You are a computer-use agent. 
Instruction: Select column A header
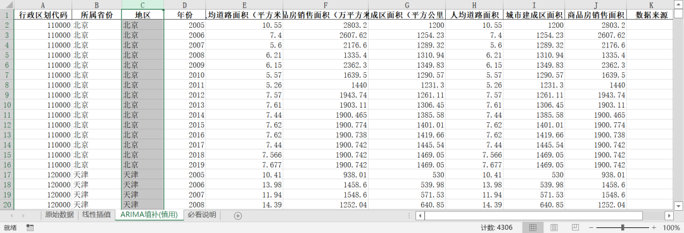[x=43, y=5]
